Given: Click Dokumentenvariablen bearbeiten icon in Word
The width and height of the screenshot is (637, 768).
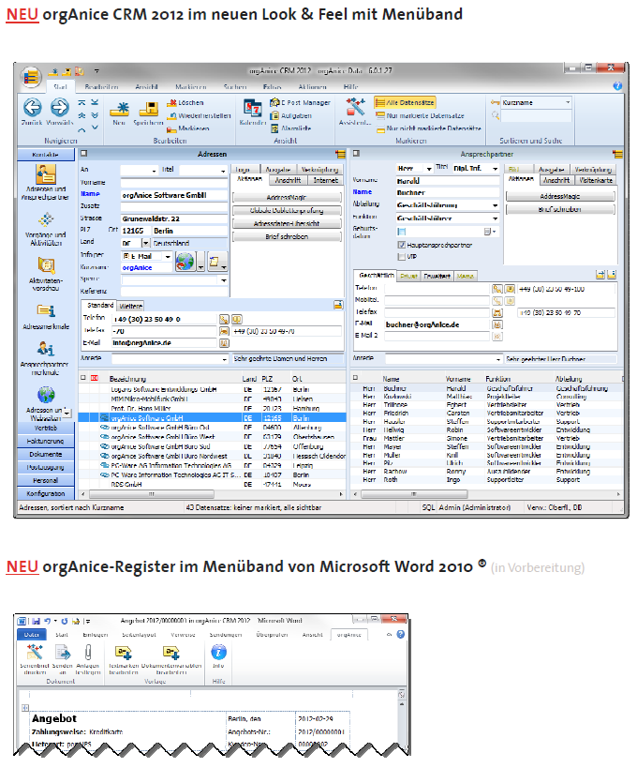Looking at the screenshot, I should tap(171, 653).
